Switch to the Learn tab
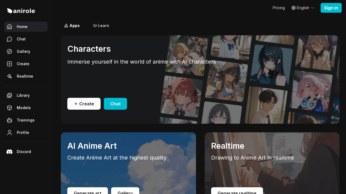346x194 pixels. pos(101,26)
